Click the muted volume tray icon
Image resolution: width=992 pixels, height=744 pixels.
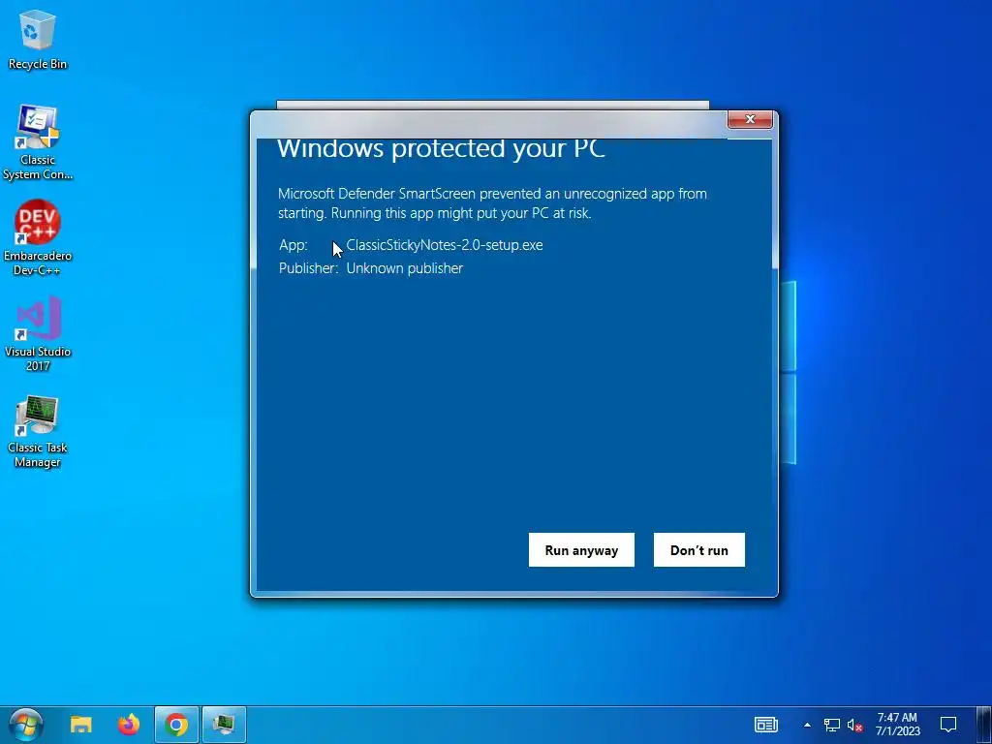pyautogui.click(x=854, y=725)
